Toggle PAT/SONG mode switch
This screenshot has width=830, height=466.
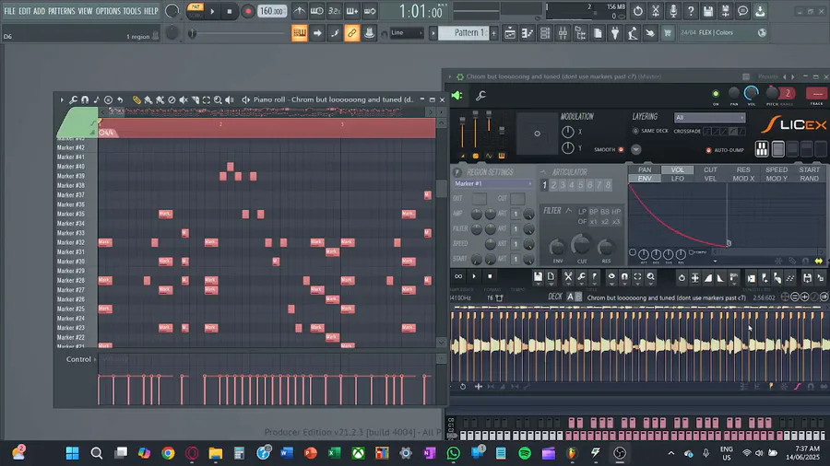(196, 11)
